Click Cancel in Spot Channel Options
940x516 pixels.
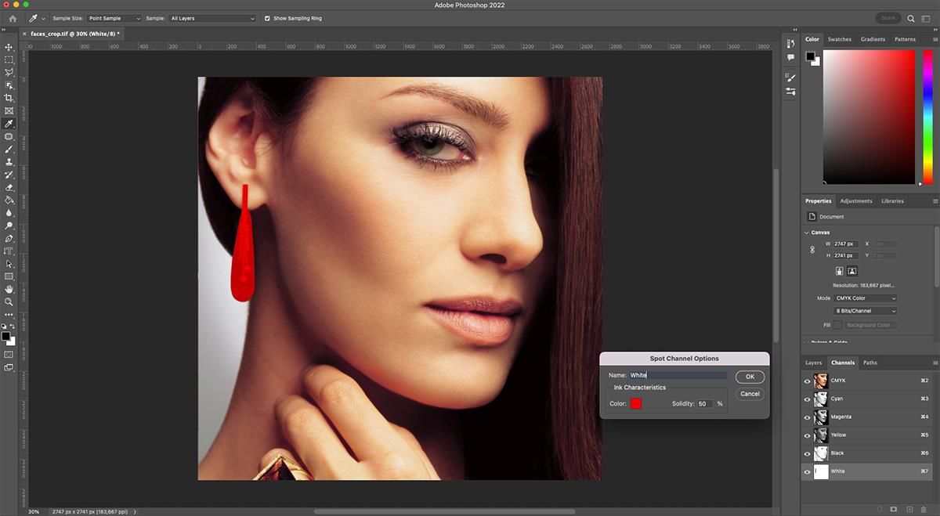click(750, 394)
